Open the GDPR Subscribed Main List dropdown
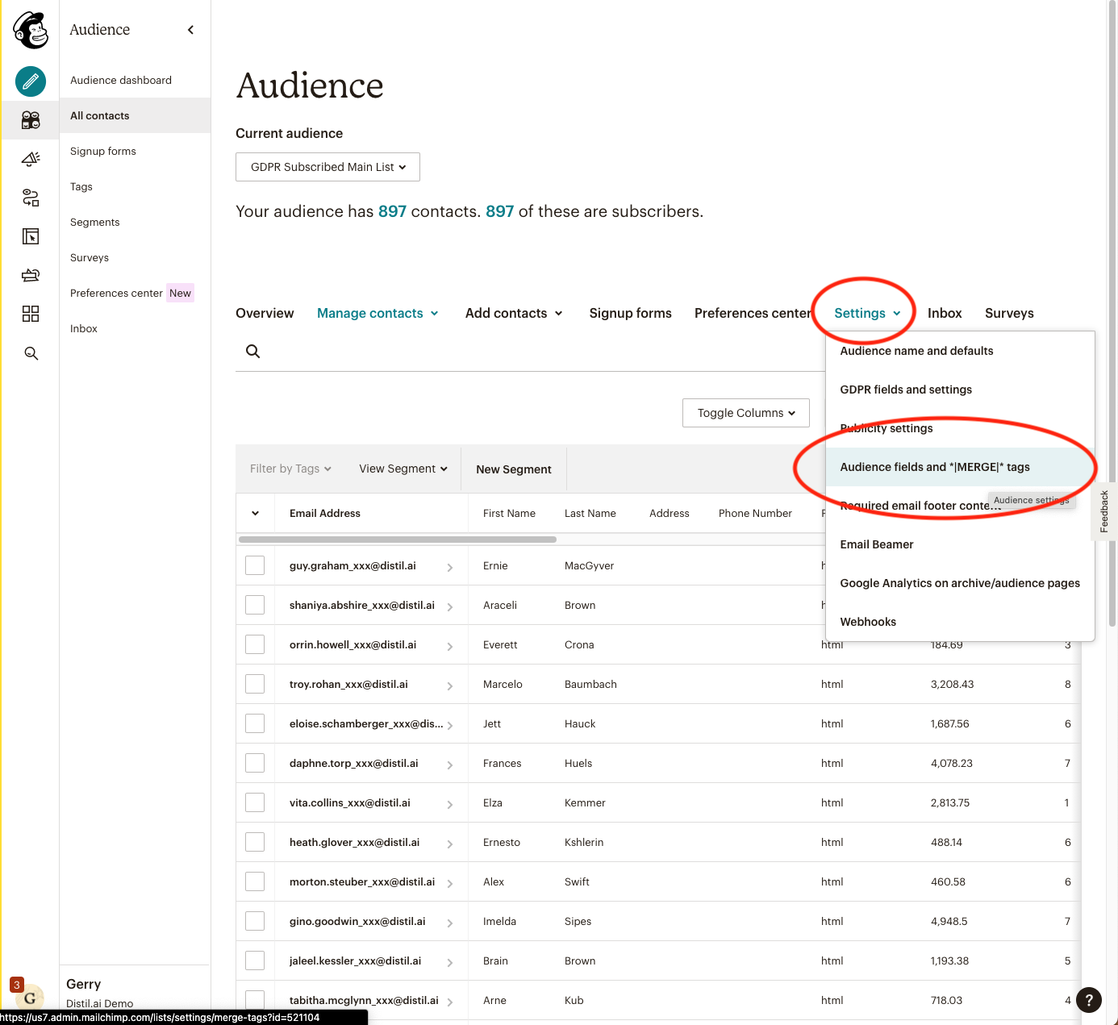This screenshot has width=1118, height=1025. point(327,167)
